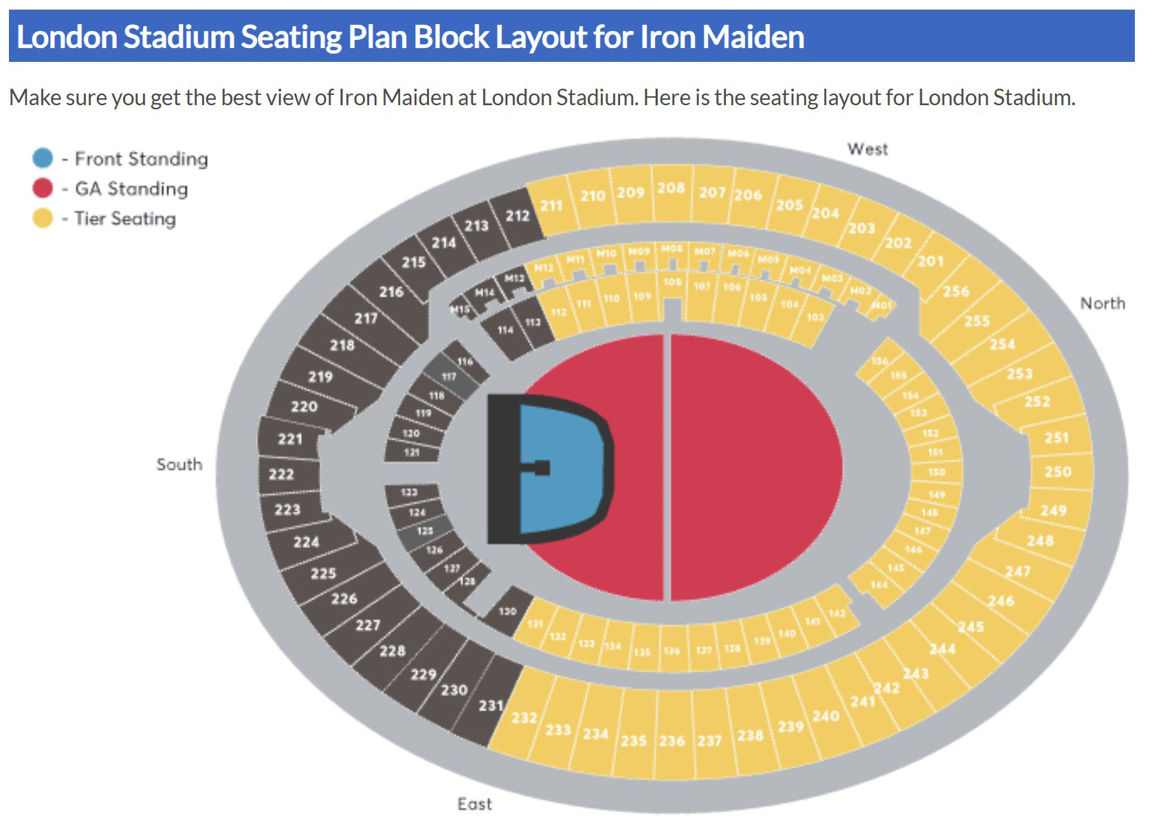Click the South stand label
Viewport: 1150px width, 830px height.
[179, 465]
